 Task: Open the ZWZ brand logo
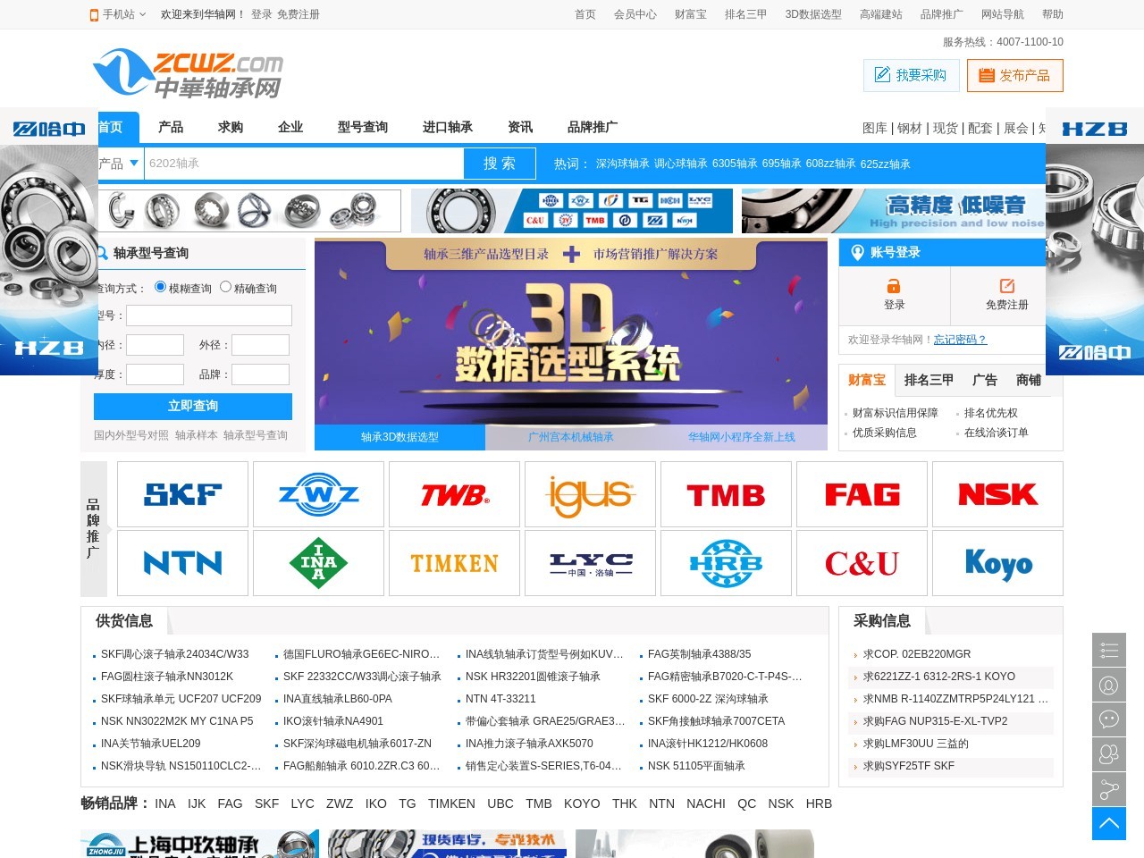pos(318,494)
